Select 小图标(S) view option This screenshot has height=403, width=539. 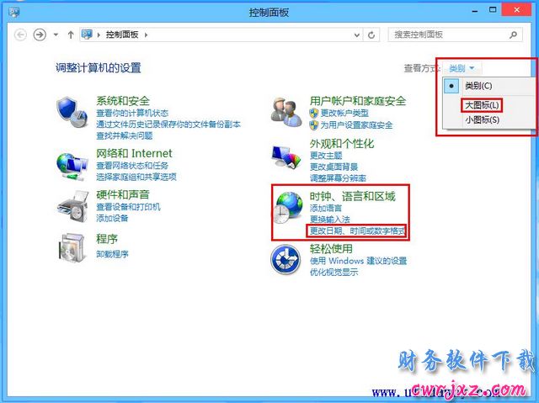click(x=483, y=119)
